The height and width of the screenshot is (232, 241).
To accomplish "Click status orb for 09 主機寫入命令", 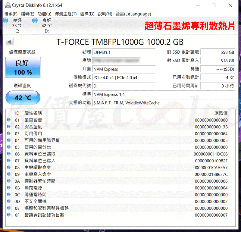I will [9, 174].
